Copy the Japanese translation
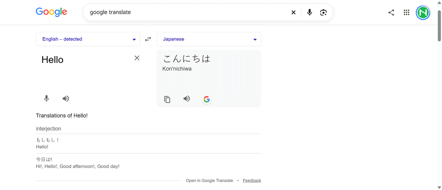The image size is (442, 190). click(x=167, y=99)
